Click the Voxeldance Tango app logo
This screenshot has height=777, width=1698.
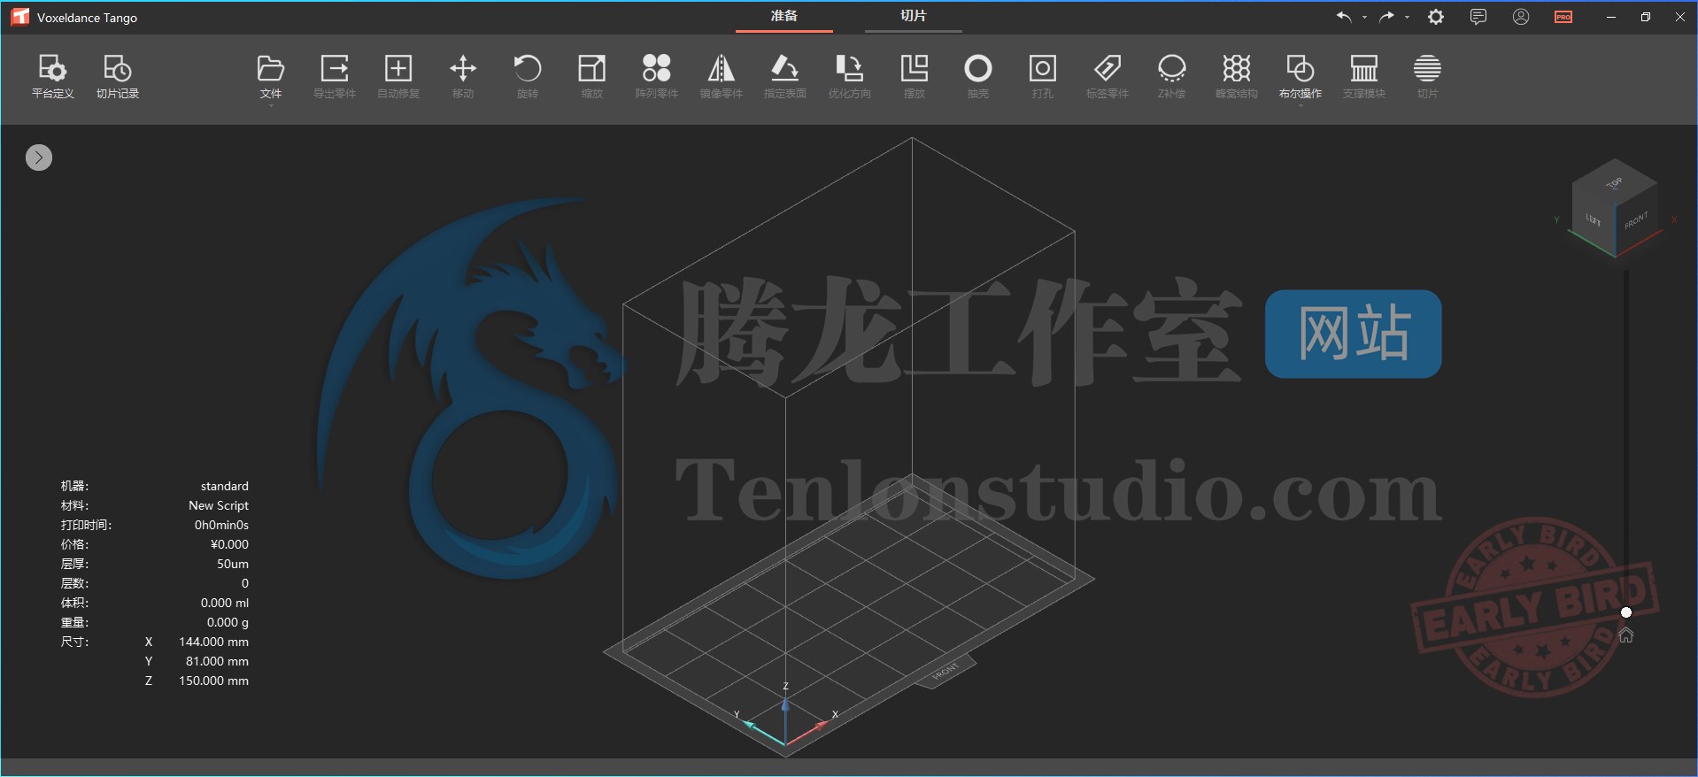click(x=19, y=17)
